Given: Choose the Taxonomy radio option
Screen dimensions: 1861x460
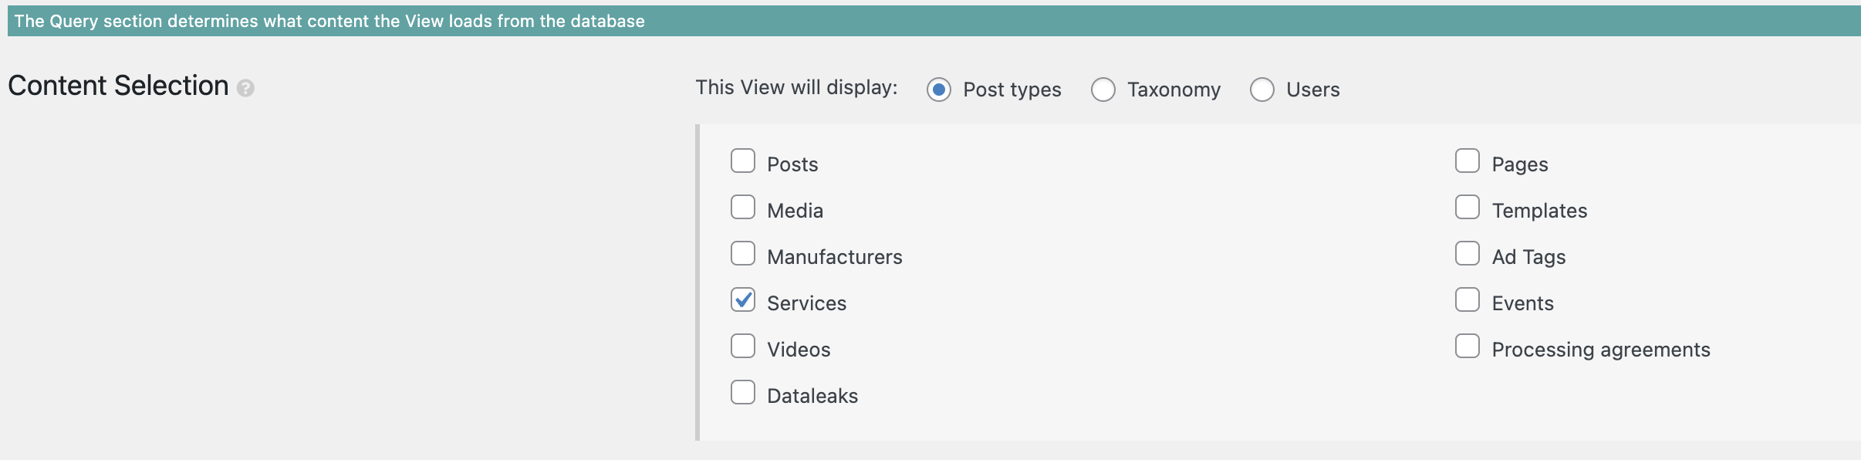Looking at the screenshot, I should coord(1103,90).
